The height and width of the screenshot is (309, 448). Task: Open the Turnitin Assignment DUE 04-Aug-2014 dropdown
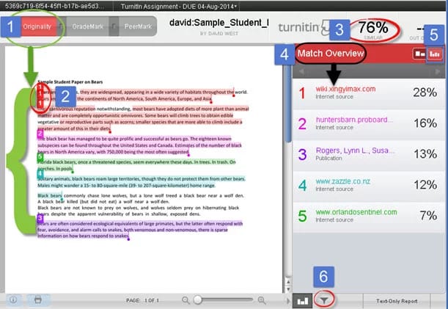coord(179,7)
